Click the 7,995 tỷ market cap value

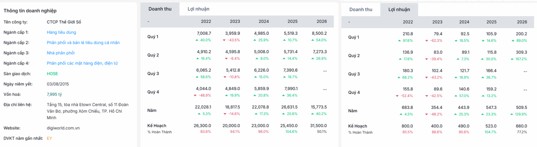click(x=54, y=95)
